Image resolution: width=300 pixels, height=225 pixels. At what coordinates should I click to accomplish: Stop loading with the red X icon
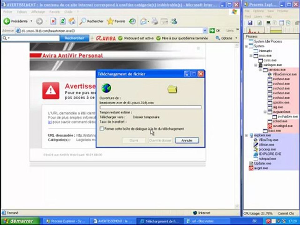coord(53,21)
